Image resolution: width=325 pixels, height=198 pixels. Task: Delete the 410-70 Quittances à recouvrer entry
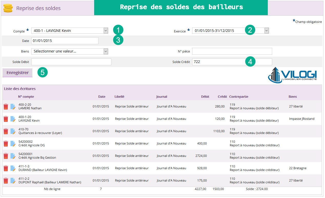pyautogui.click(x=6, y=131)
